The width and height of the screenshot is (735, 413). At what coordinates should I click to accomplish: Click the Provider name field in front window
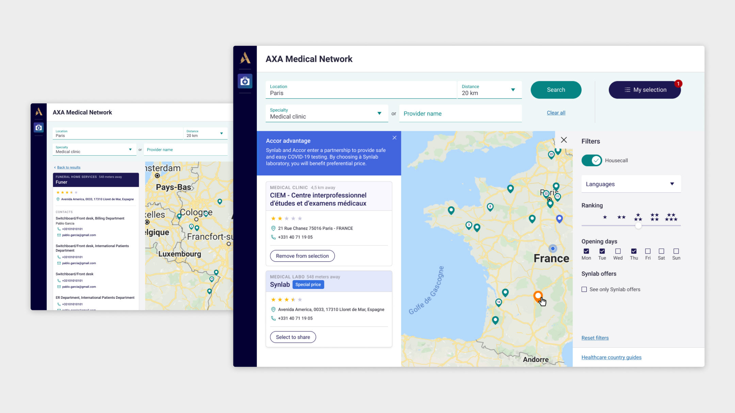(460, 113)
